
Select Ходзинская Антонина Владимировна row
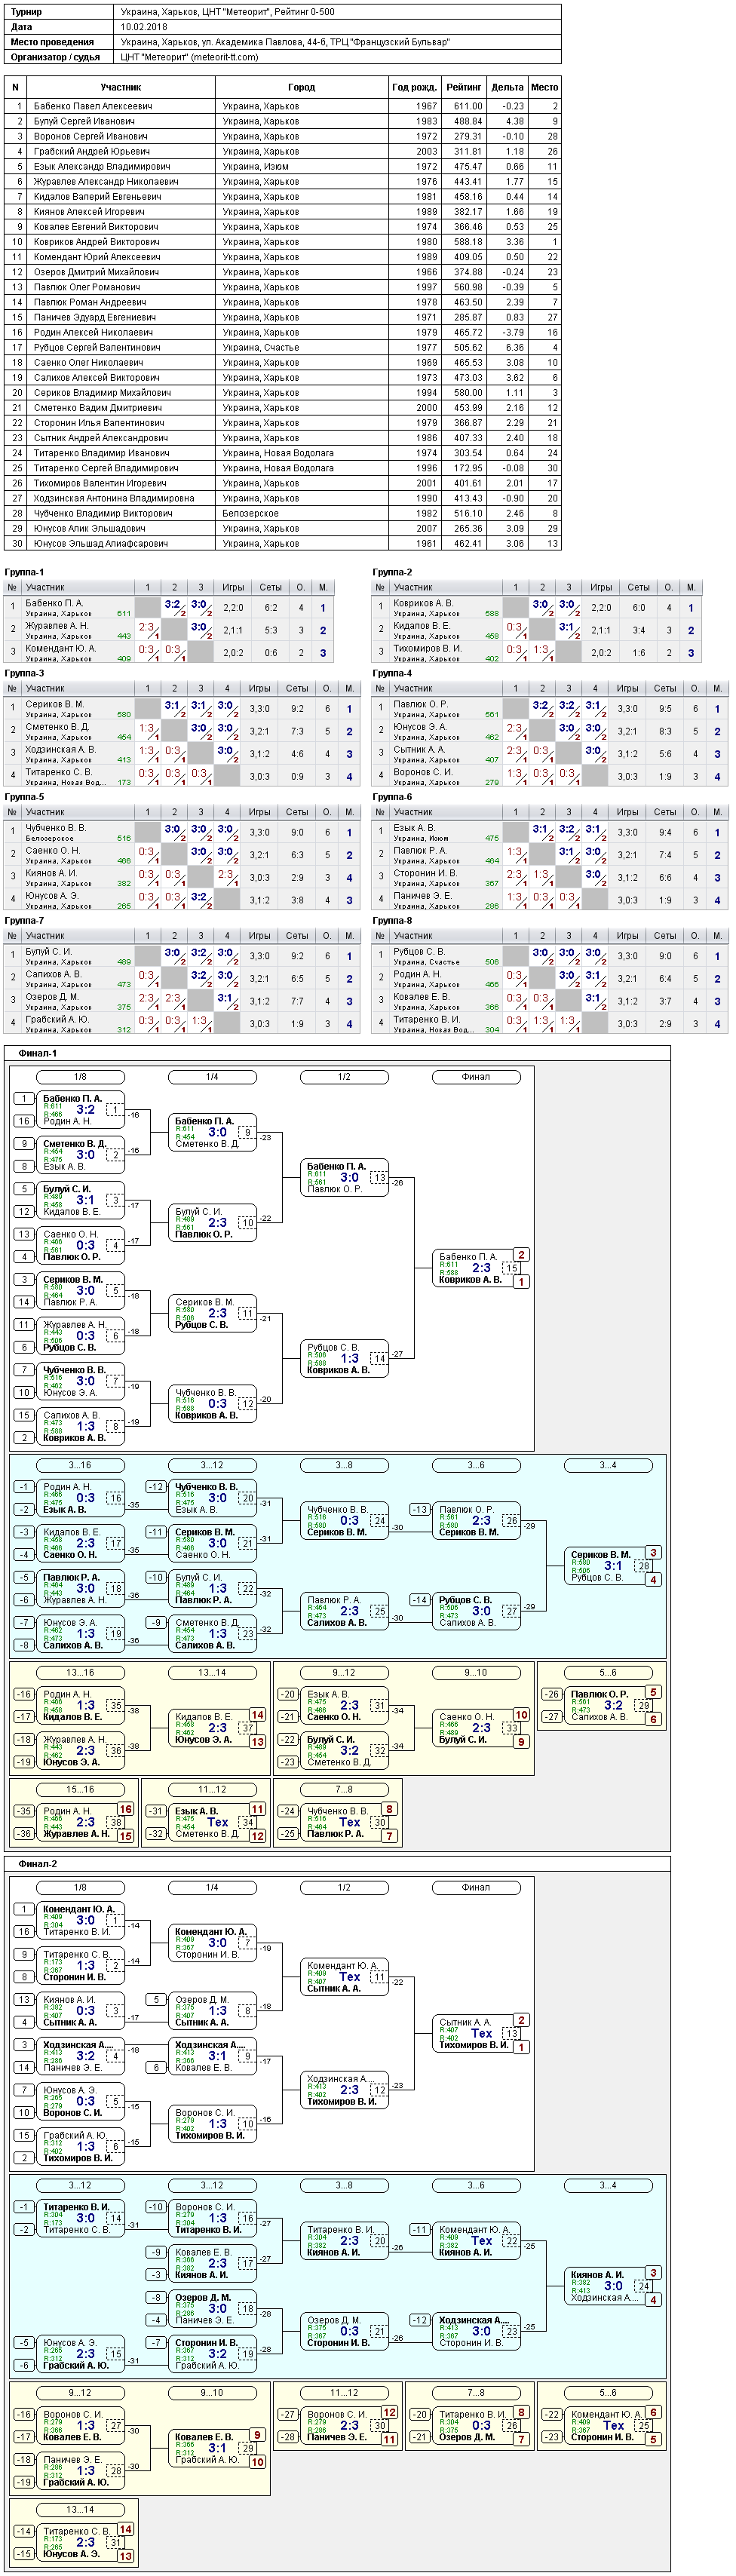pos(283,498)
